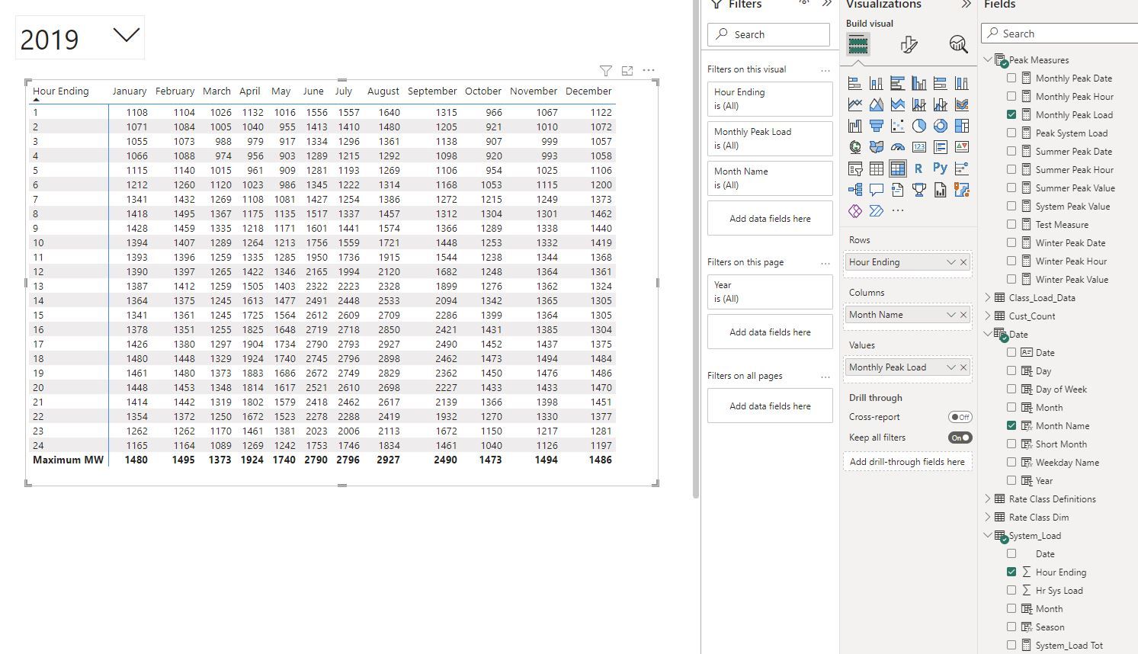Open the Analytics magnifying glass tab

(x=958, y=44)
